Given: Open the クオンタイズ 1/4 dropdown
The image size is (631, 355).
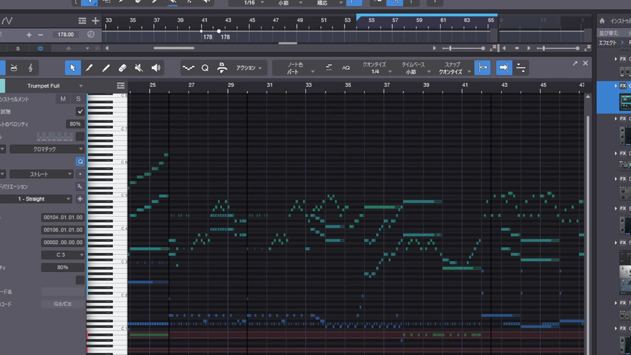Looking at the screenshot, I should click(376, 68).
